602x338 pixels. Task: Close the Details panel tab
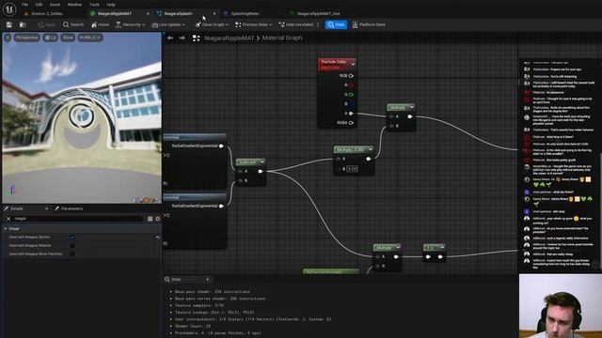(46, 208)
